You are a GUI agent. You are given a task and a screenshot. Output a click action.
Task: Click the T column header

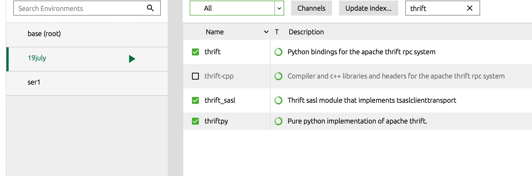[x=277, y=32]
